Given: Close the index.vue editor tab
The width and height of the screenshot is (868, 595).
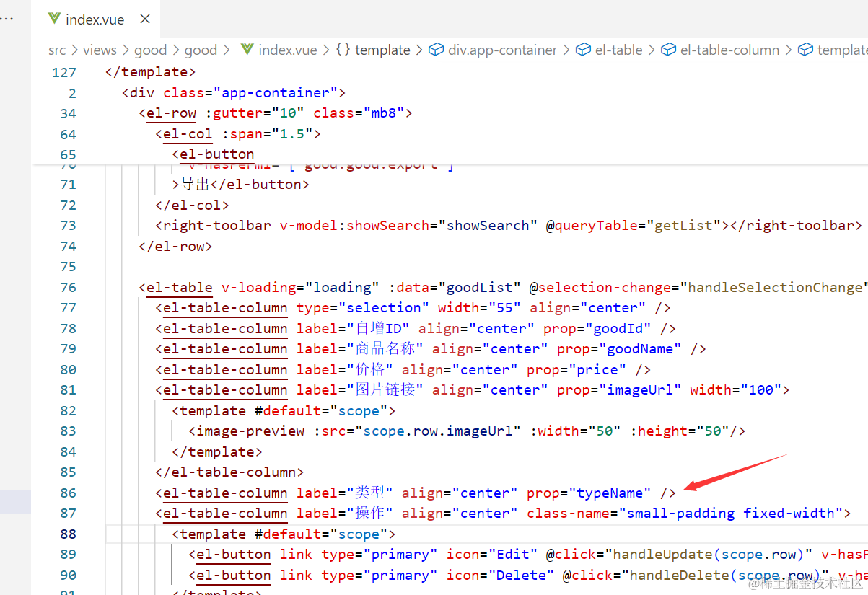Looking at the screenshot, I should point(145,19).
